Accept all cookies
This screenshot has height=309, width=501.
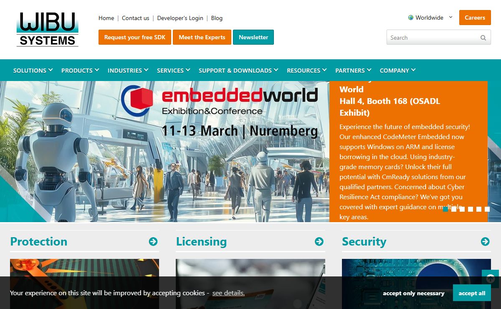coord(472,293)
